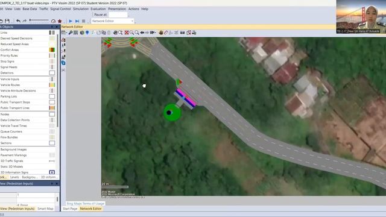Click the graphic parameters wrench icon

[x=71, y=33]
